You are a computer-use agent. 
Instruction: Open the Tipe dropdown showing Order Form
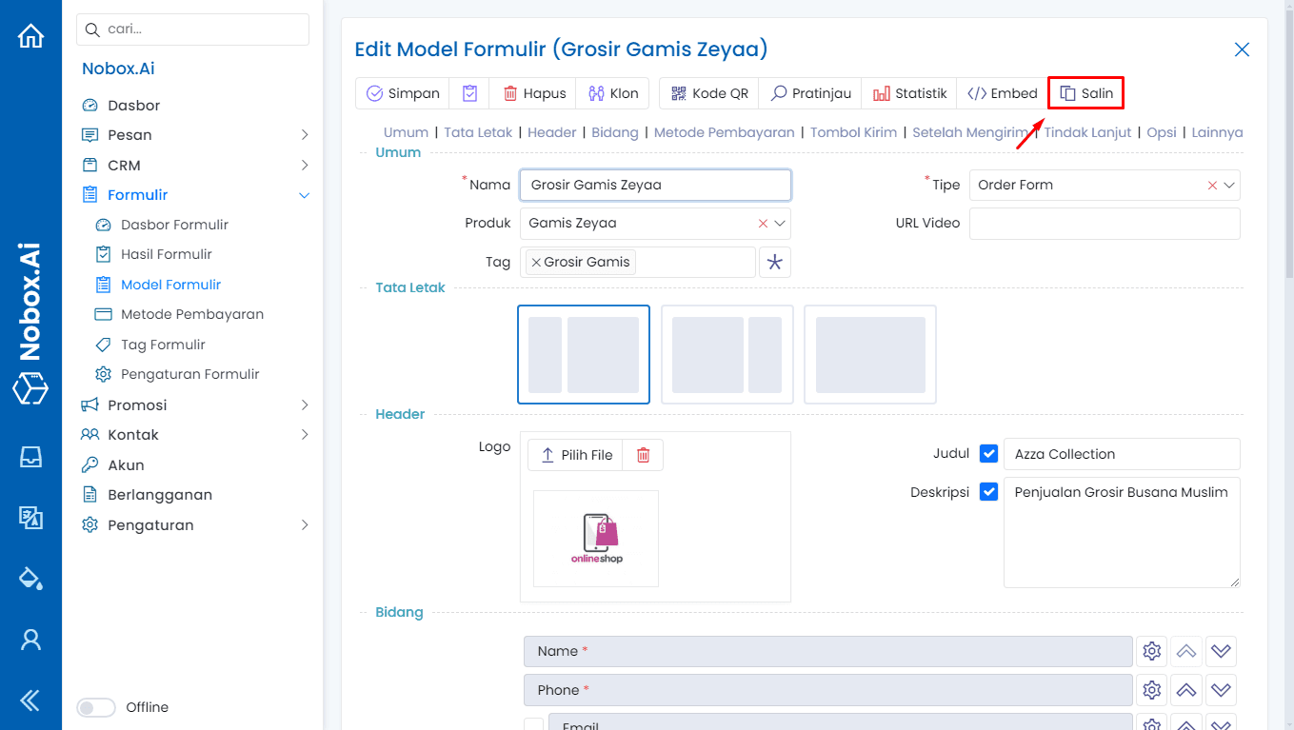pyautogui.click(x=1230, y=185)
